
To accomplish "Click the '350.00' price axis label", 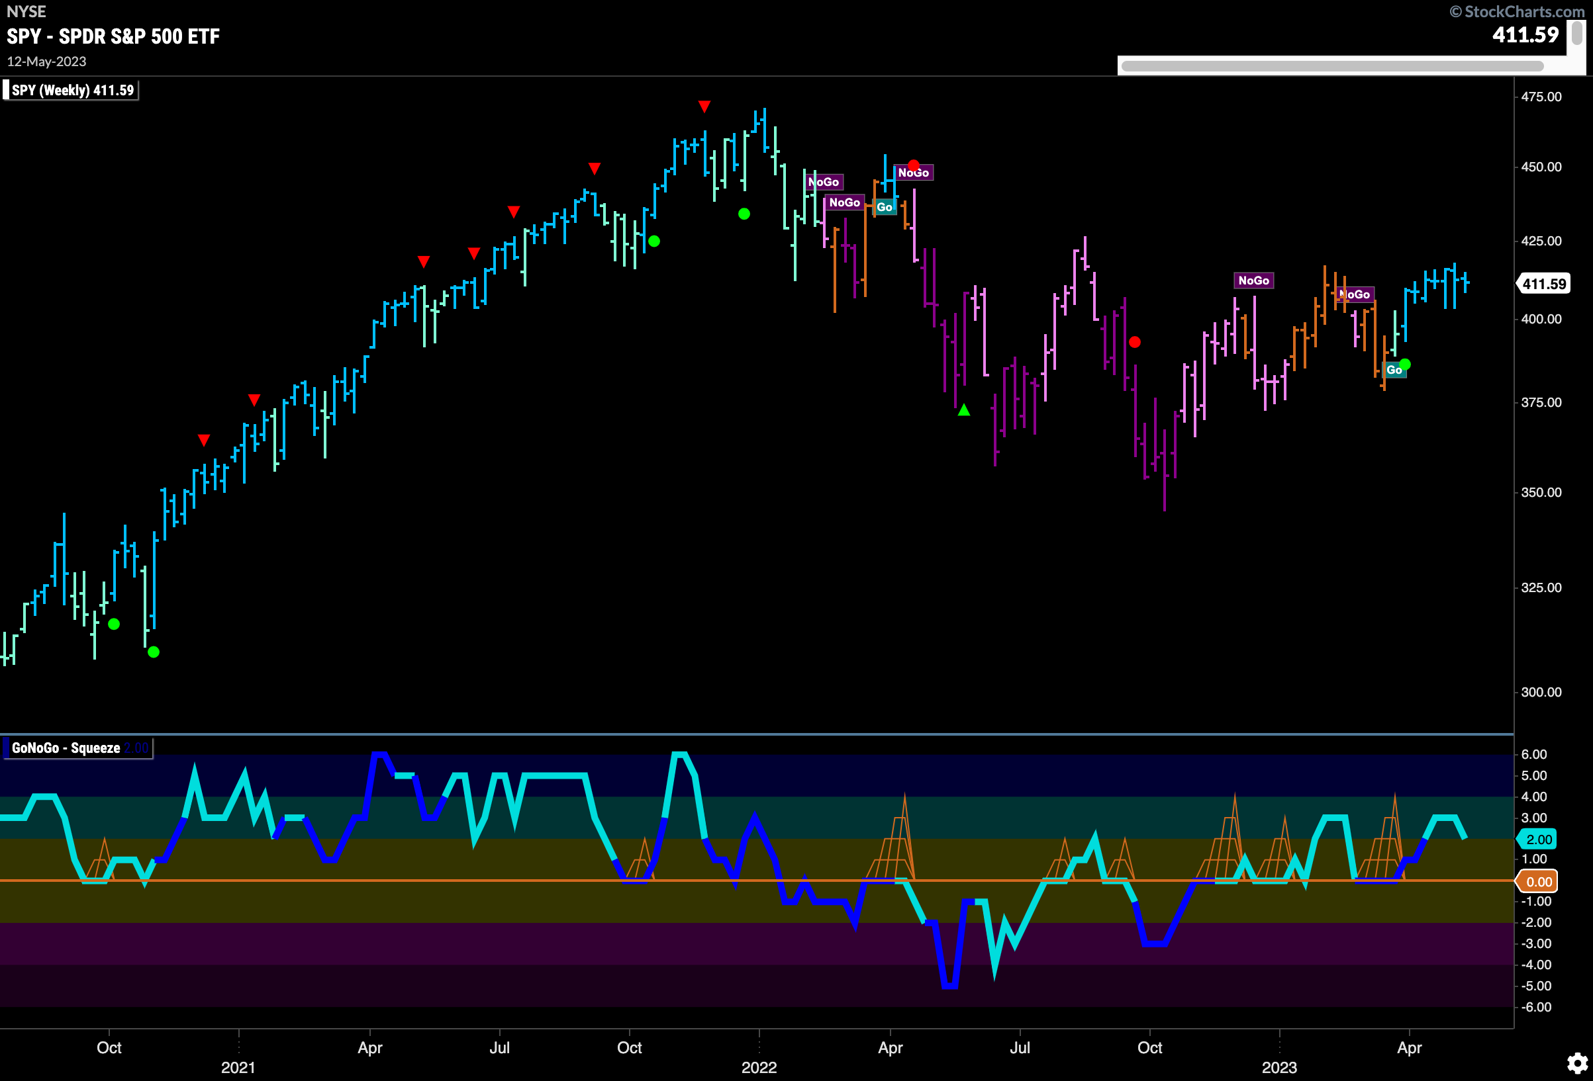I will pyautogui.click(x=1541, y=493).
